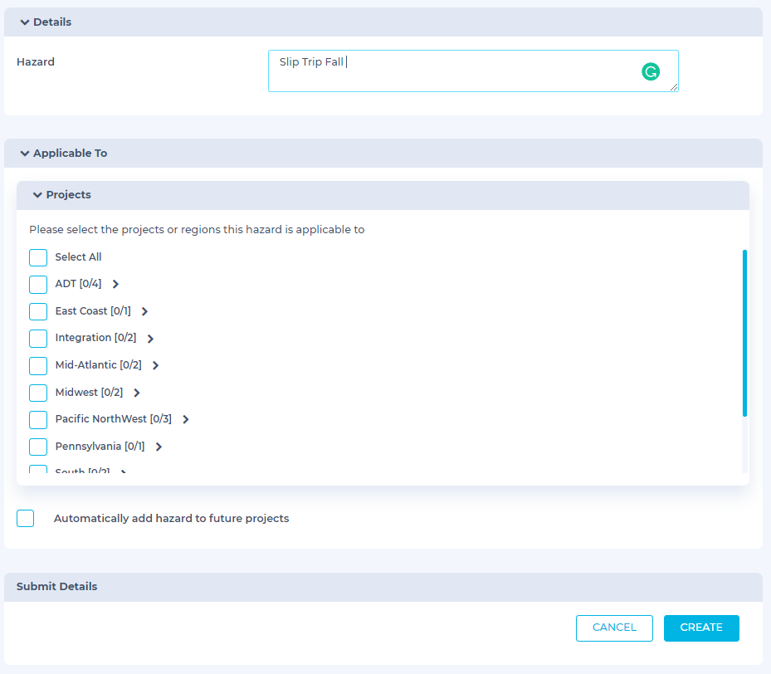This screenshot has width=771, height=674.
Task: Collapse the Projects panel chevron
Action: click(x=37, y=195)
